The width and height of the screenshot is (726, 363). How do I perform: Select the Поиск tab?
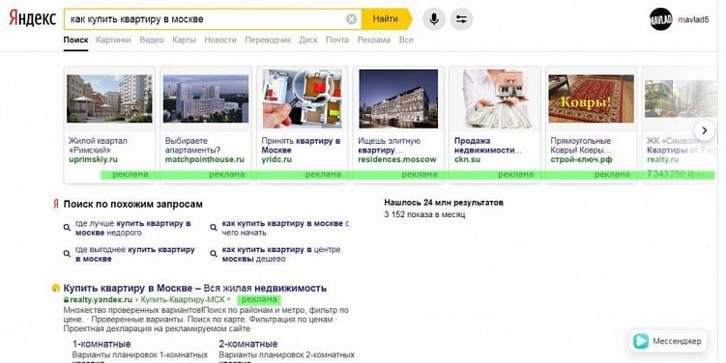76,40
